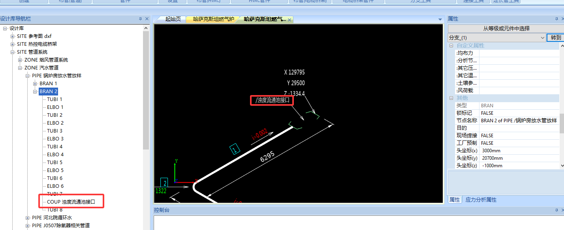This screenshot has width=564, height=230.
Task: Open the 分支_(1) dropdown
Action: 542,37
